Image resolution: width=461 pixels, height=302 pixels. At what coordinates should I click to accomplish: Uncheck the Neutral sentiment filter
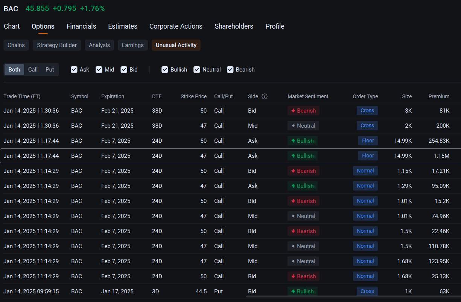coord(197,70)
